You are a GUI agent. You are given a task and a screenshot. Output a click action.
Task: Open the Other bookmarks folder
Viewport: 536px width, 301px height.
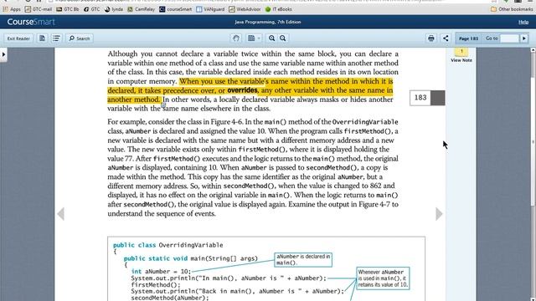(512, 9)
